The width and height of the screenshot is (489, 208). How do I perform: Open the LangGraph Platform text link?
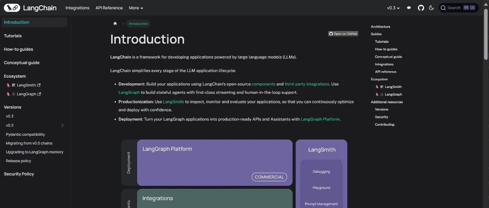click(x=320, y=119)
